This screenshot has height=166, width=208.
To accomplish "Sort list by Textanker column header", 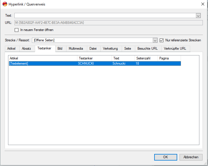I will pos(94,58).
